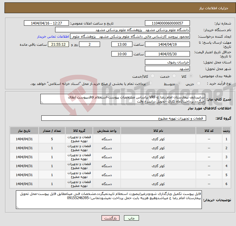Click the delivery city field مشهد
This screenshot has height=226, width=236.
(167, 68)
